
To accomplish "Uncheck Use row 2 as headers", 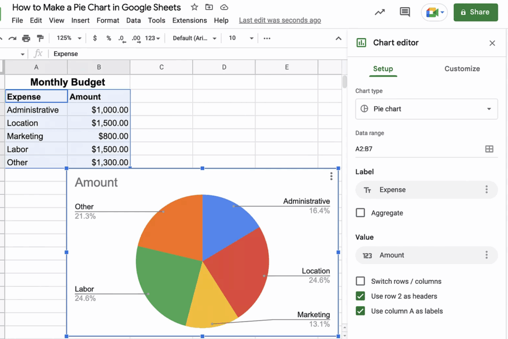I will (x=361, y=296).
